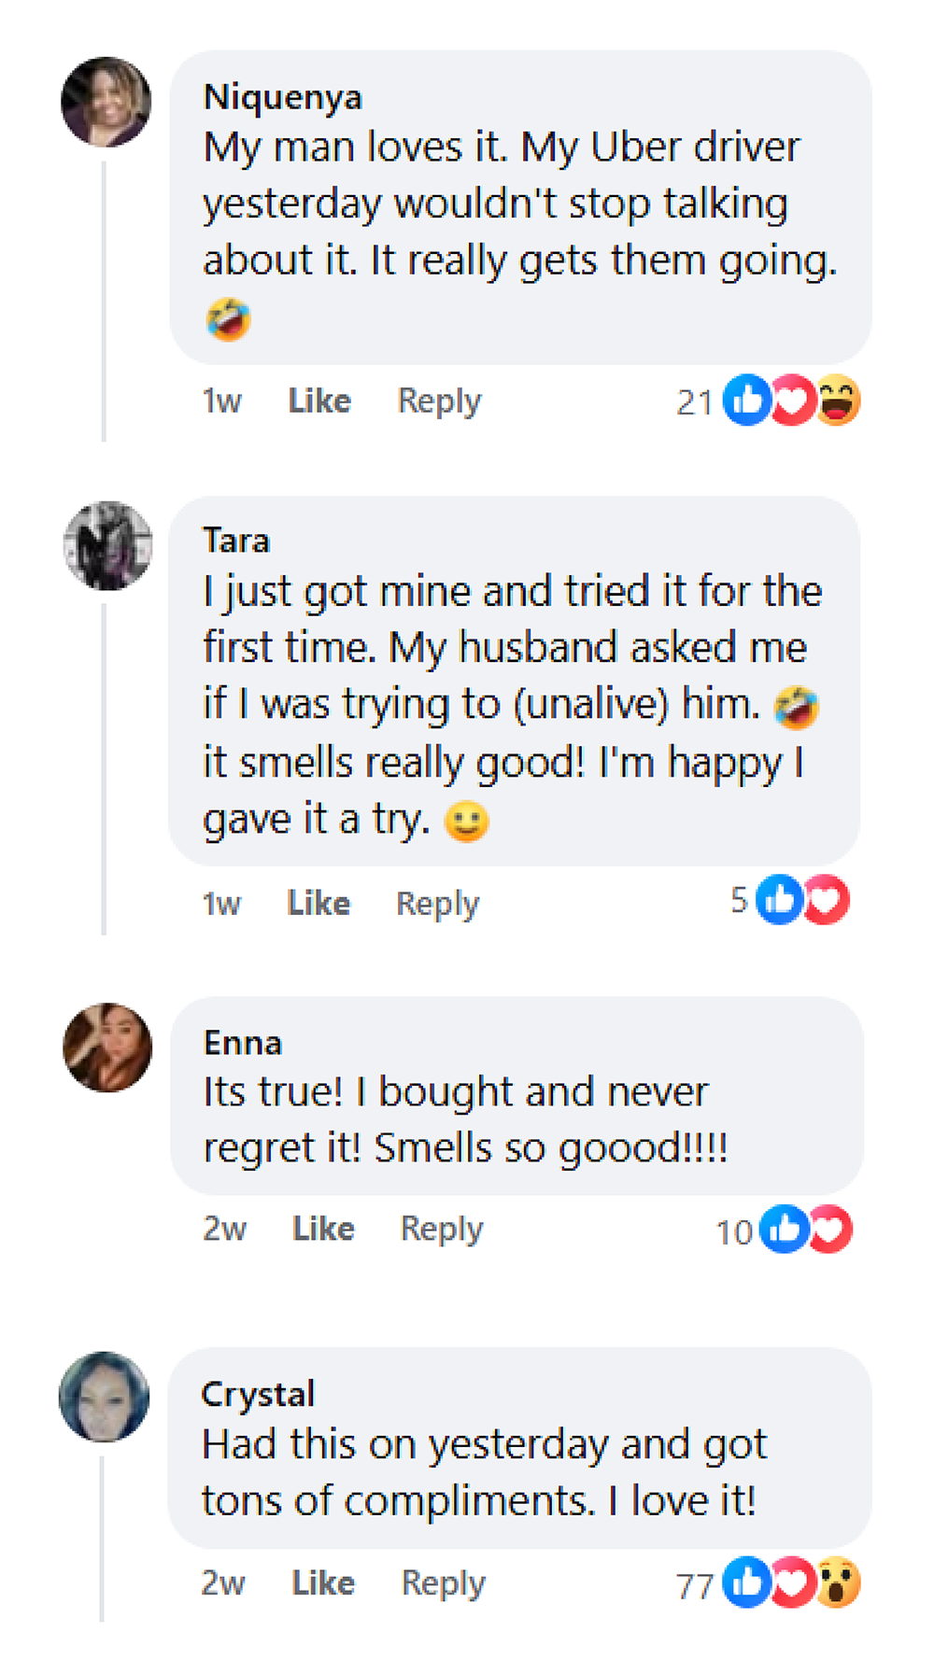Open Crystal's profile avatar

104,1397
